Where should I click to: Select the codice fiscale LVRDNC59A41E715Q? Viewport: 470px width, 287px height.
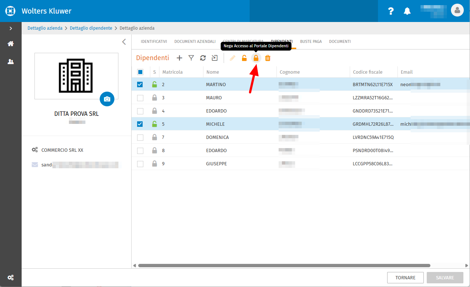[373, 137]
